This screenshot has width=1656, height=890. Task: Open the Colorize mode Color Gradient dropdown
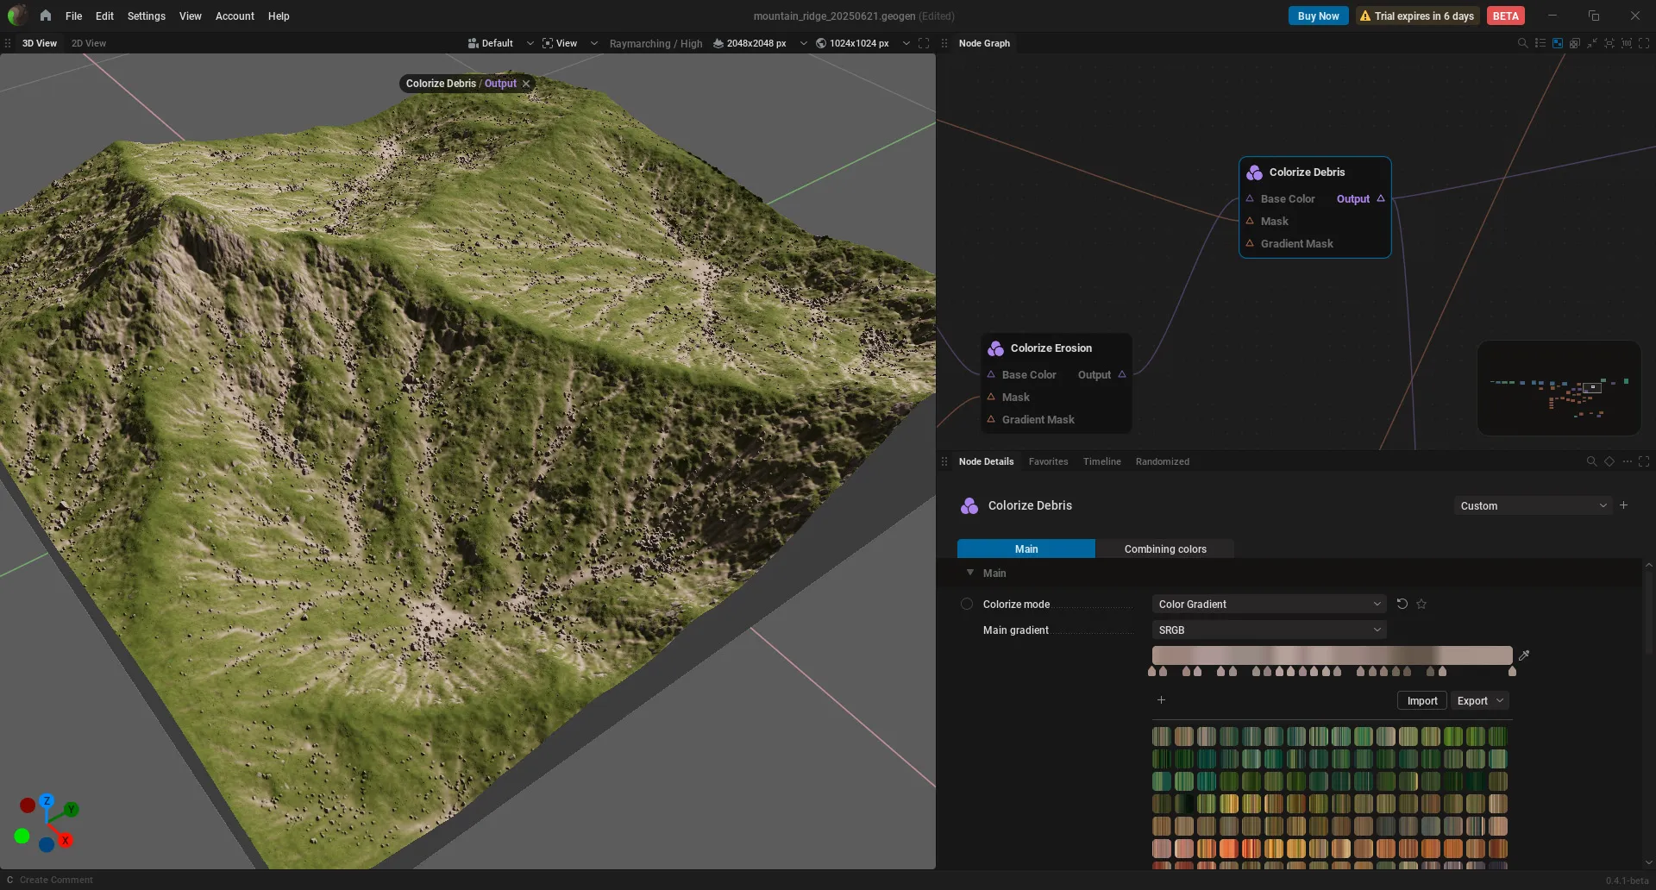coord(1269,604)
